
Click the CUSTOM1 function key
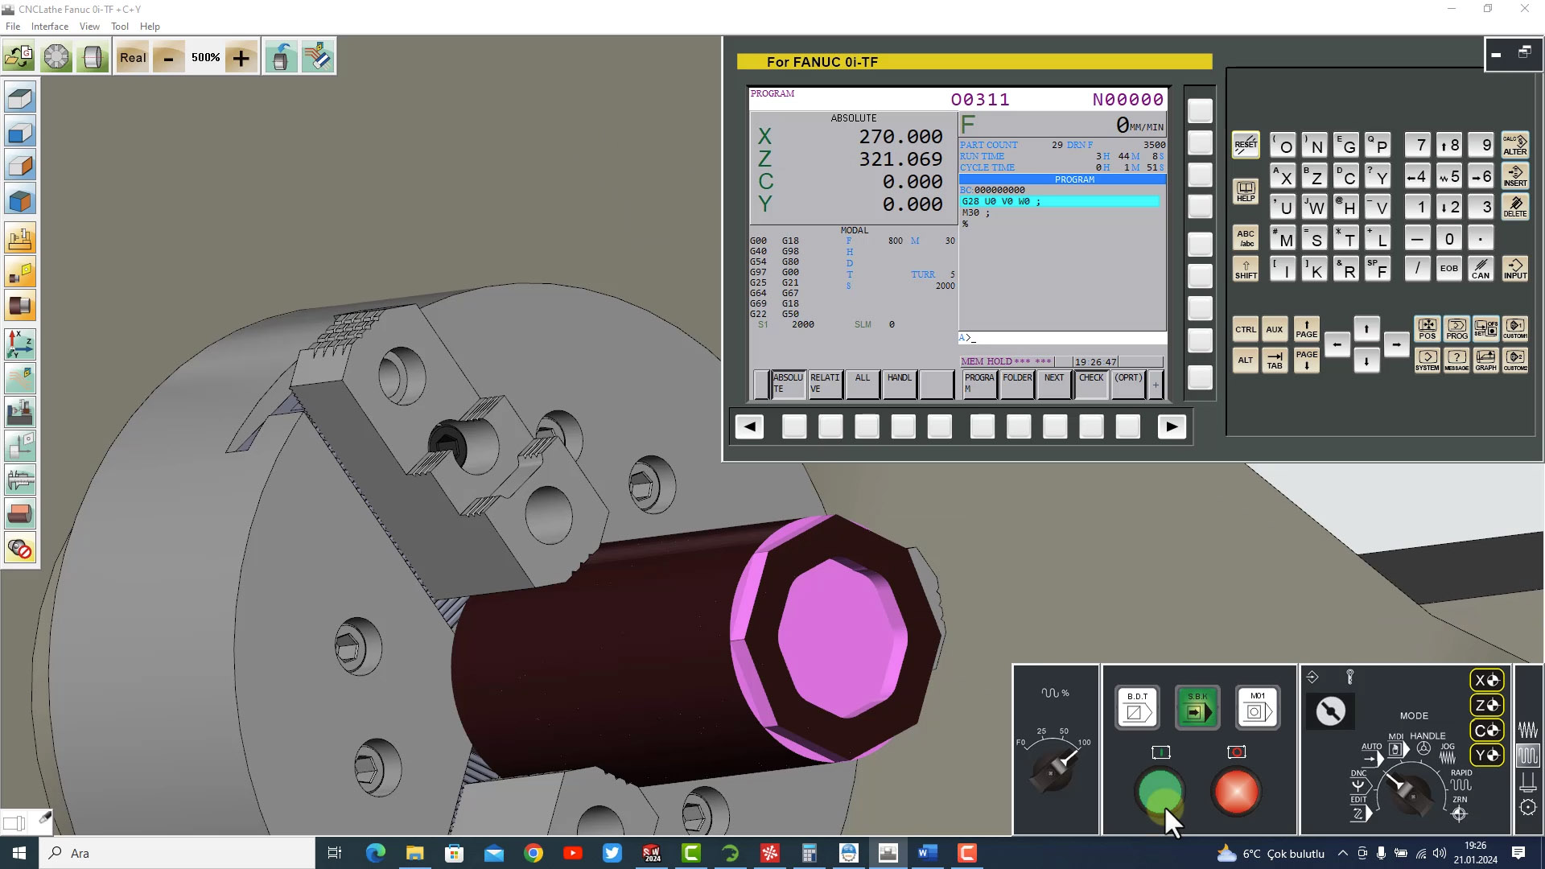[x=1514, y=328]
